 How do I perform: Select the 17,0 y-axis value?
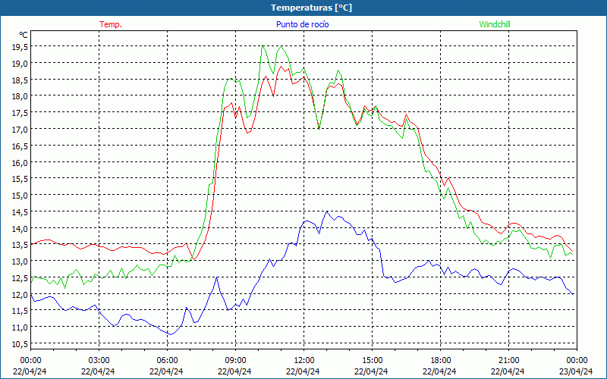point(20,130)
